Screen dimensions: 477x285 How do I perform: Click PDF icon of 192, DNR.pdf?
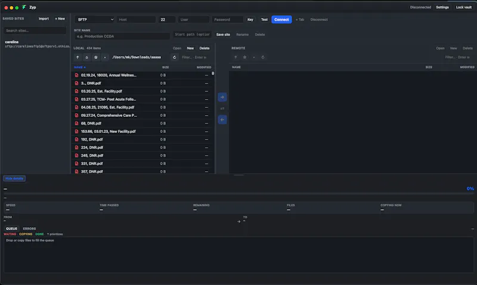77,140
